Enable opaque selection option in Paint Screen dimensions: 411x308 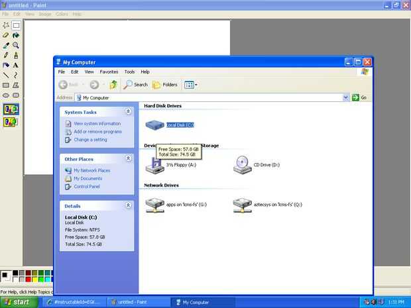(11, 109)
